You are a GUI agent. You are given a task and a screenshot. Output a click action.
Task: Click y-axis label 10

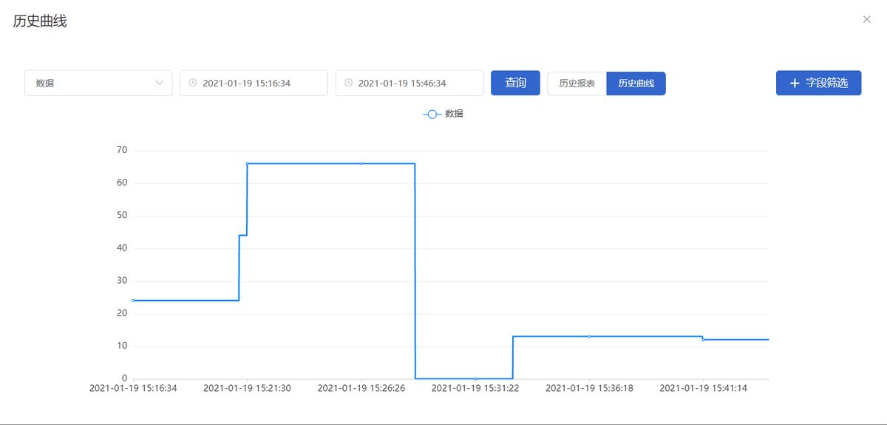point(122,345)
